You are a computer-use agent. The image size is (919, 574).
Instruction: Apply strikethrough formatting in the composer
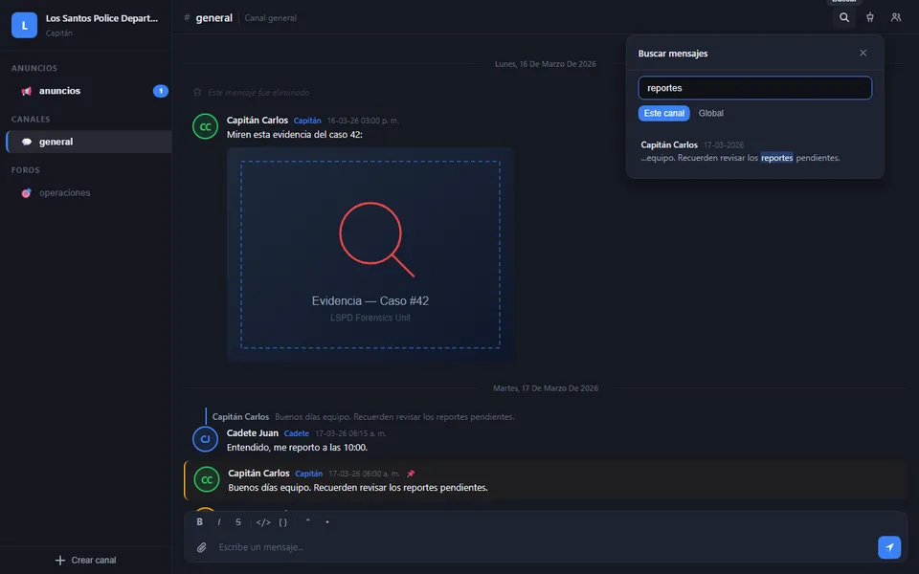(x=238, y=522)
